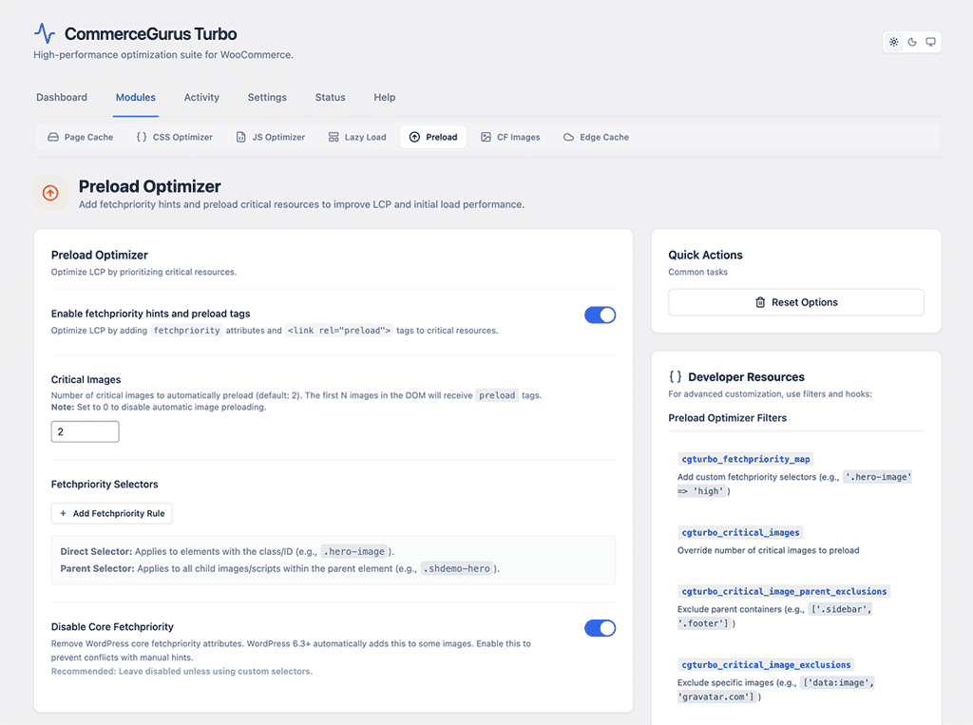Click the plus icon on Add Fetchpriority Rule

click(x=63, y=513)
